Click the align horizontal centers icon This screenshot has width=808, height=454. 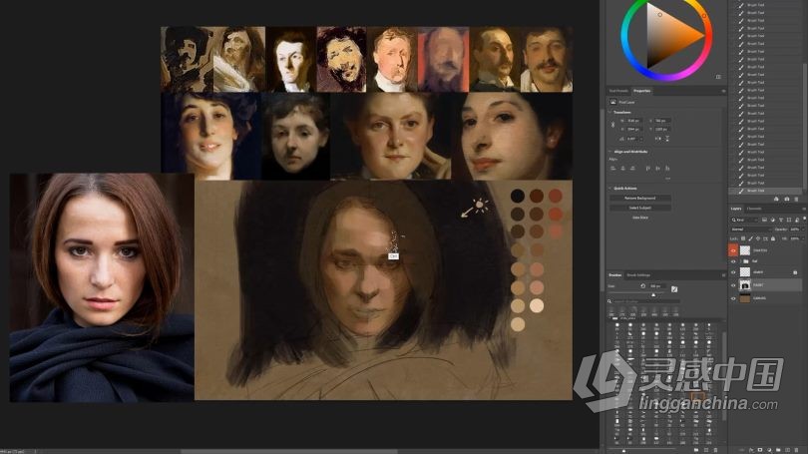pyautogui.click(x=622, y=169)
